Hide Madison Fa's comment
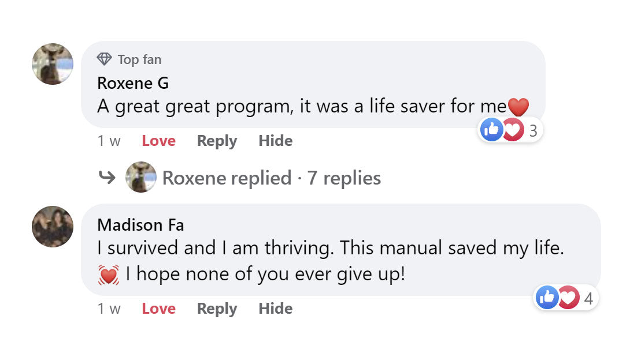The height and width of the screenshot is (357, 630). coord(275,309)
